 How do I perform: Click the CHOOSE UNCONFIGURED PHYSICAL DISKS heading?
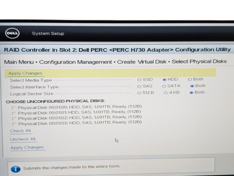pos(55,101)
